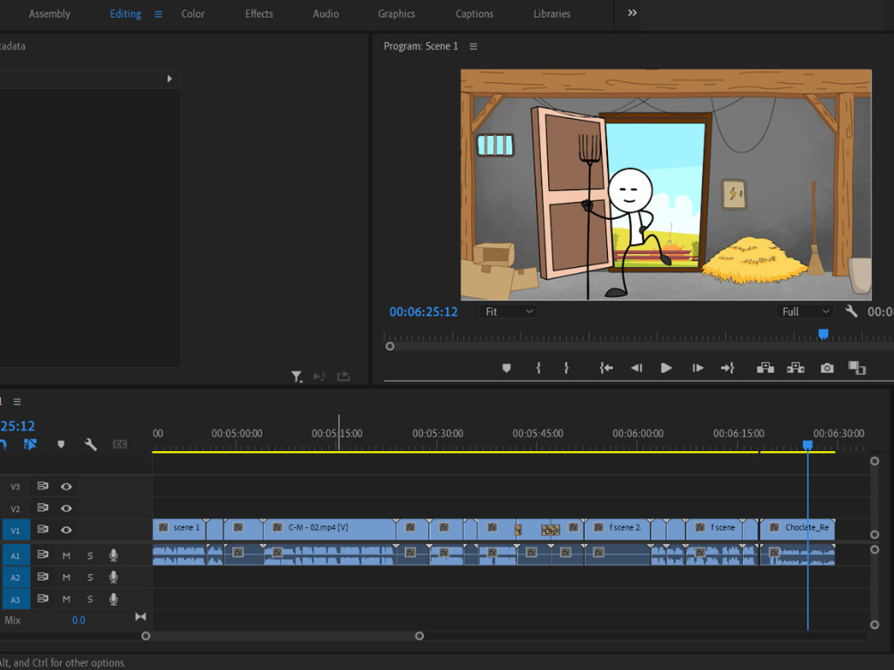Add Marker in Program Monitor

coord(506,368)
